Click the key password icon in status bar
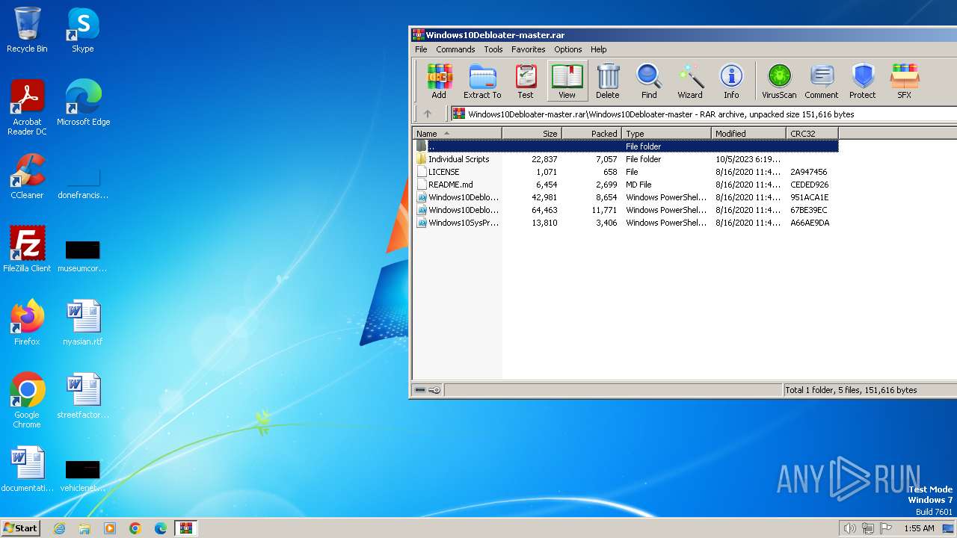 coord(434,390)
